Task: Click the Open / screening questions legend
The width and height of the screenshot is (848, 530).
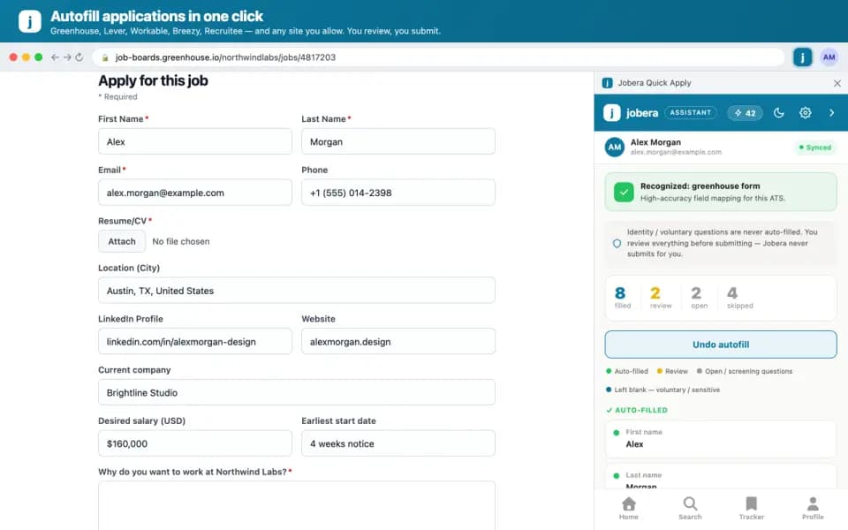Action: pos(745,371)
